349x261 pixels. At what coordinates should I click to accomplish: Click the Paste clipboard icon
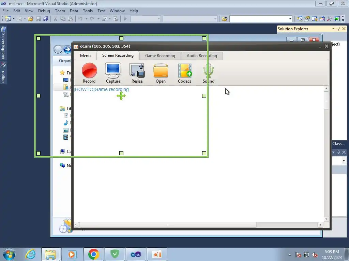coord(71,19)
